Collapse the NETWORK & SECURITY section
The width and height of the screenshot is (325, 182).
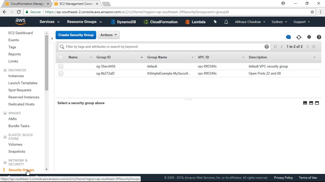(x=5, y=162)
